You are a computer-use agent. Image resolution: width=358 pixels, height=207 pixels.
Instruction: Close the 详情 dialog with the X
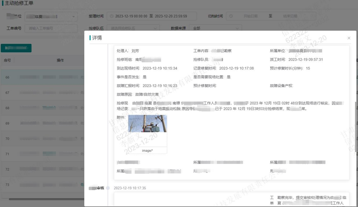348,38
